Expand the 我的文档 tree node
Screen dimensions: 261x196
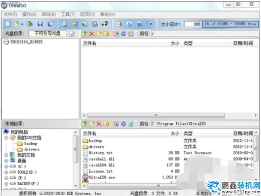point(6,155)
